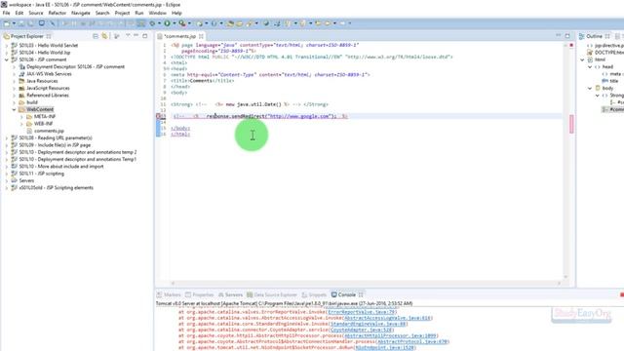Screen dimensions: 624x351
Task: Switch to the Data Source Explorer tab
Action: point(272,294)
